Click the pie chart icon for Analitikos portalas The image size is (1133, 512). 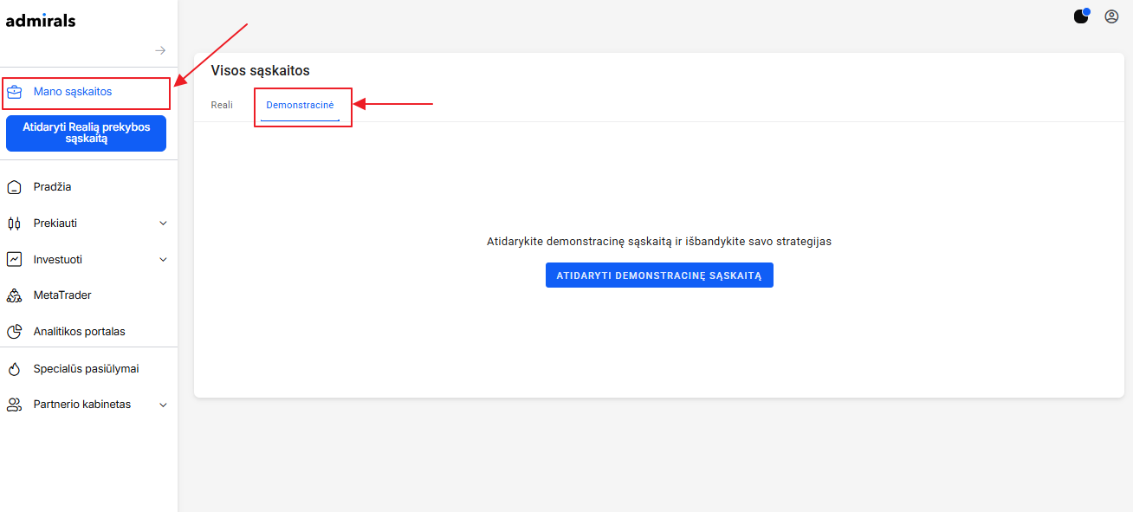click(14, 332)
